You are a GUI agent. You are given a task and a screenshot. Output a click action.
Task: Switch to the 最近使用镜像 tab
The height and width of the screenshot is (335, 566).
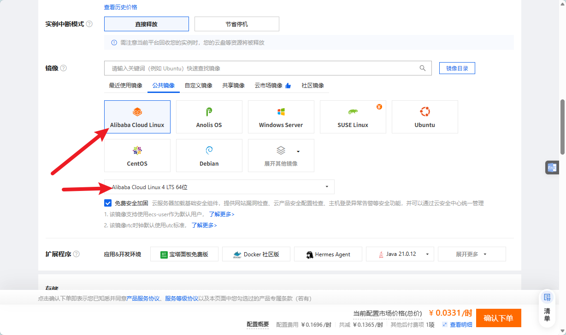(126, 86)
